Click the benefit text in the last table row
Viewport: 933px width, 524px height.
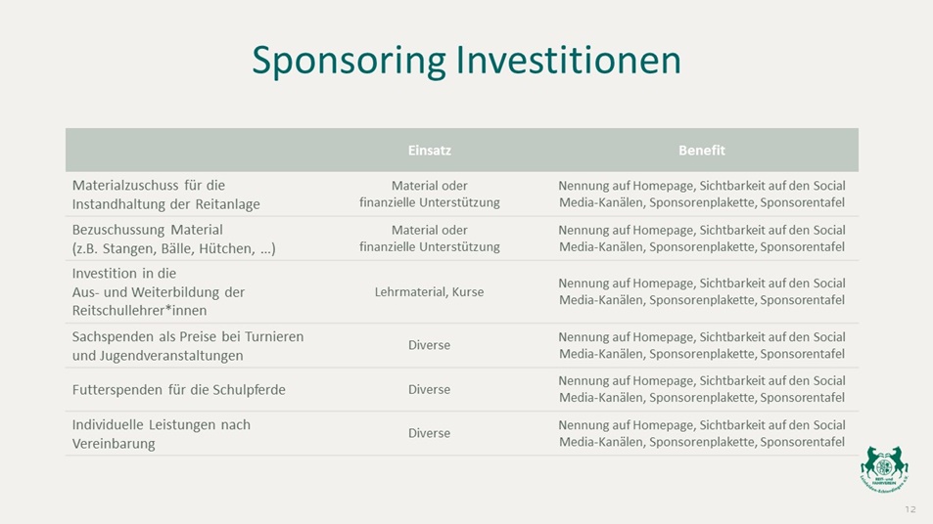[x=702, y=433]
